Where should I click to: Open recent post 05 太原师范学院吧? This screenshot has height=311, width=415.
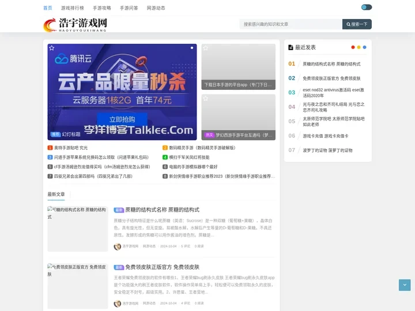[x=334, y=122]
